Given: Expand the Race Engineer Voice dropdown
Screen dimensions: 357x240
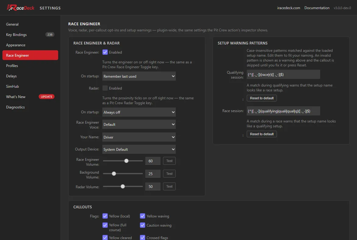Looking at the screenshot, I should 139,124.
